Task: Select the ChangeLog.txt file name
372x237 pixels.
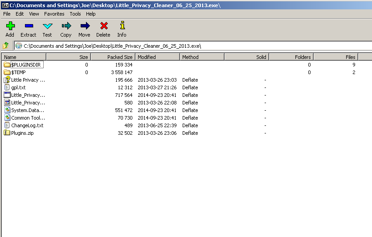Action: tap(27, 125)
